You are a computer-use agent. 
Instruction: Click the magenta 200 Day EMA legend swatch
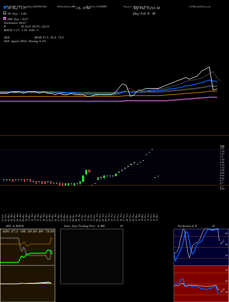(5, 18)
